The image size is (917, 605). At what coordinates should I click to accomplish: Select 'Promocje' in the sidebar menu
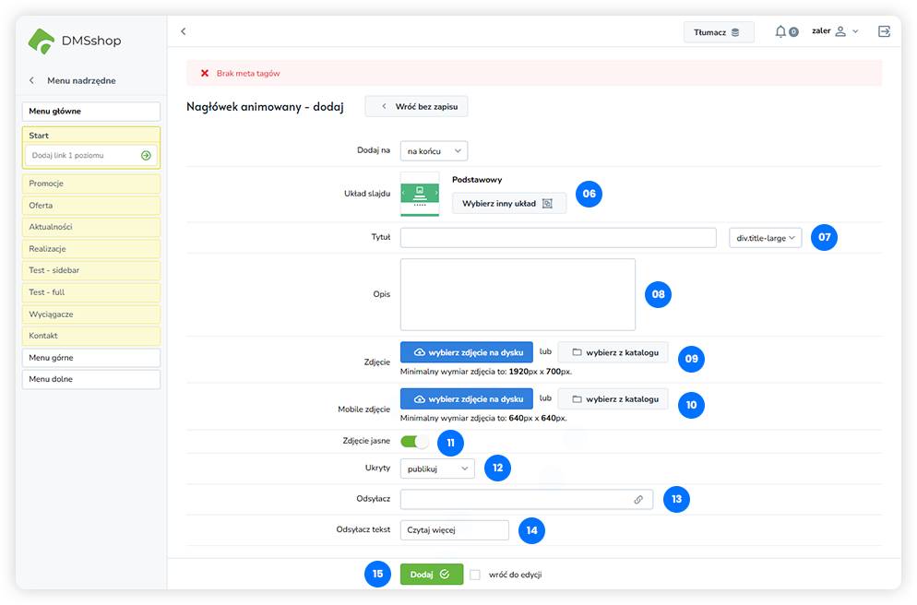point(91,184)
